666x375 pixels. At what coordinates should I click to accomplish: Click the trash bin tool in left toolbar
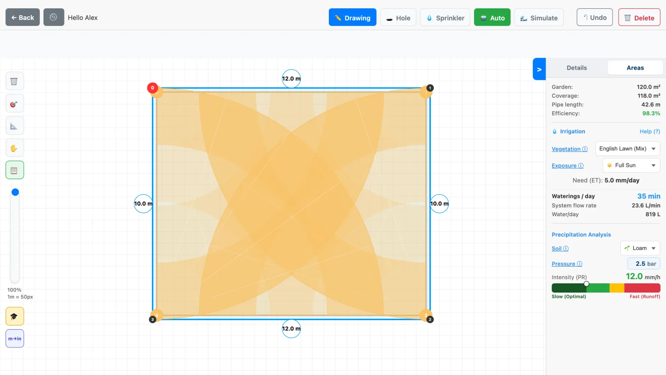click(15, 81)
